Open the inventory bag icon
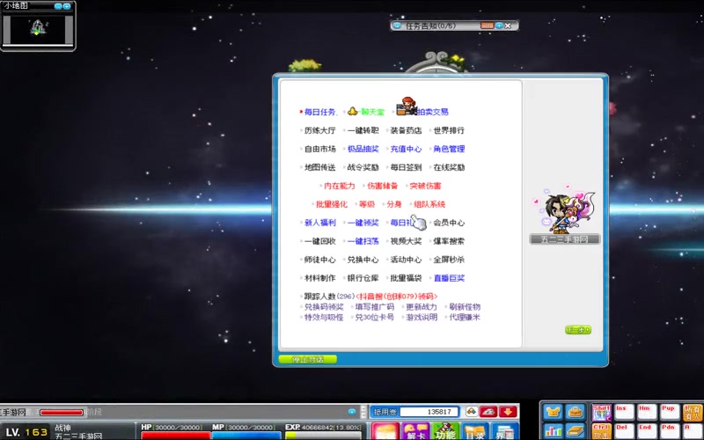The width and height of the screenshot is (704, 440). coord(576,412)
